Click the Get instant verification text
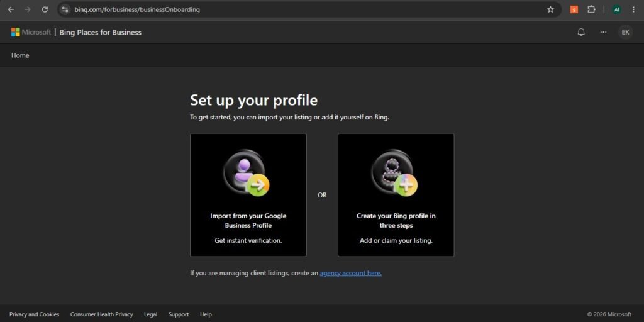The image size is (644, 322). [x=248, y=241]
